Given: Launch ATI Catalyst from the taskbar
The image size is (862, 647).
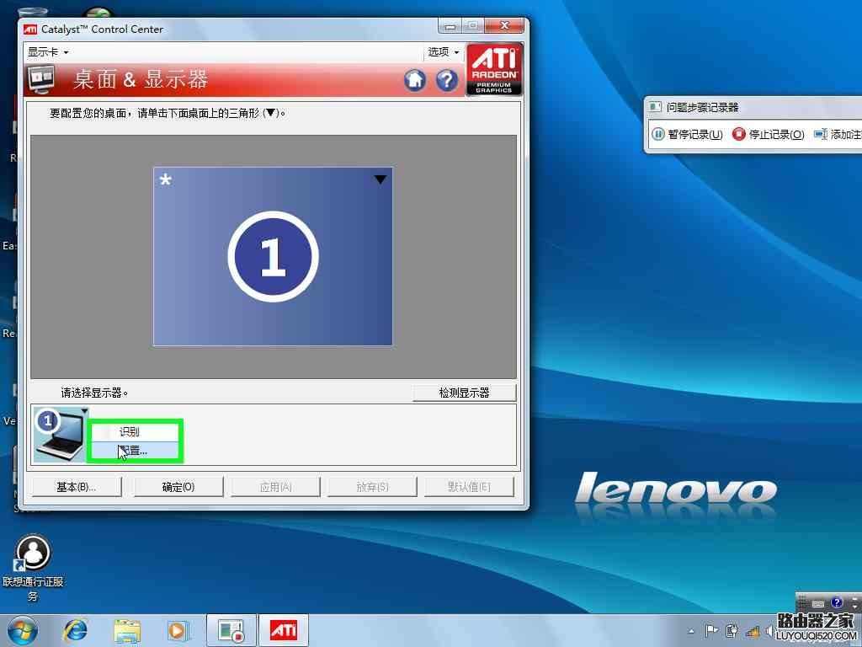Looking at the screenshot, I should (283, 629).
